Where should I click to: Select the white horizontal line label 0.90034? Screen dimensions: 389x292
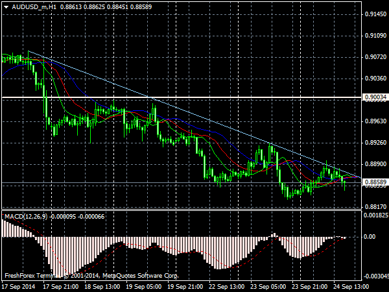[375, 97]
